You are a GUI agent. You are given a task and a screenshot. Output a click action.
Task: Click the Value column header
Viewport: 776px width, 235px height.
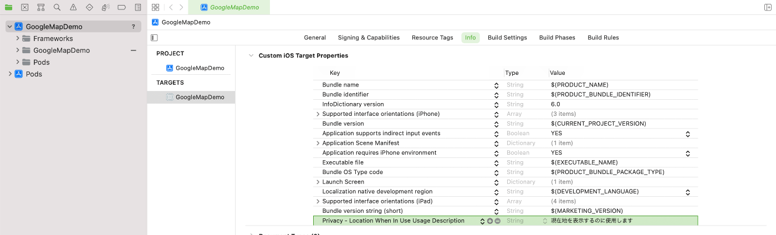click(x=558, y=73)
